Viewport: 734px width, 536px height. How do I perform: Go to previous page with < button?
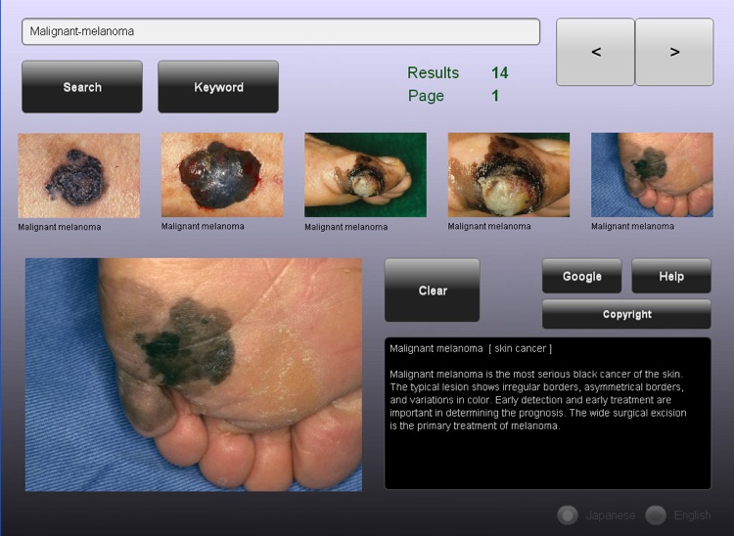[x=595, y=52]
